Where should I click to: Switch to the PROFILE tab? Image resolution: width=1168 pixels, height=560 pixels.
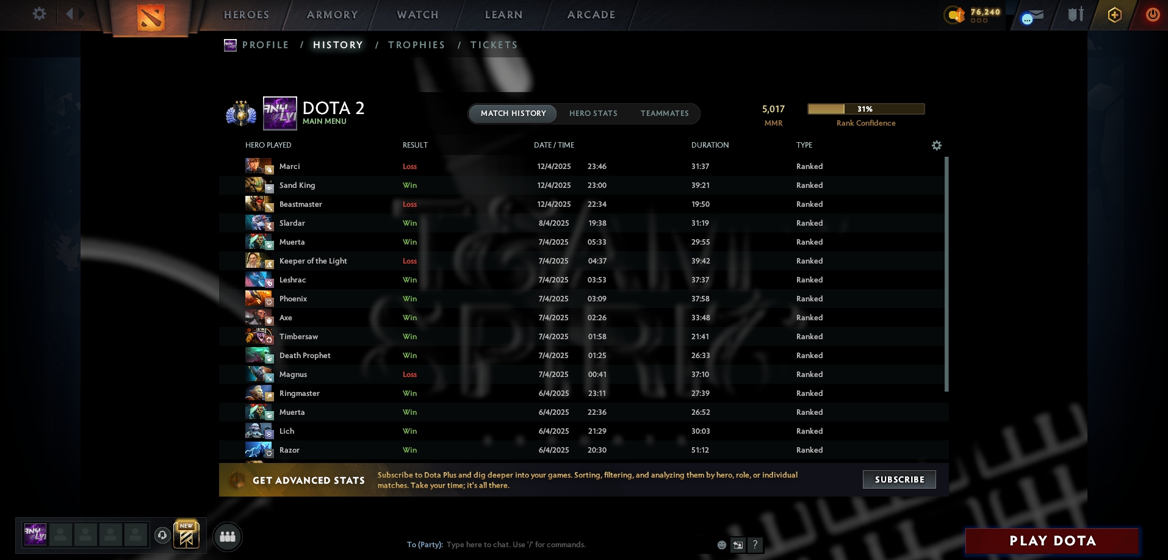[x=265, y=45]
